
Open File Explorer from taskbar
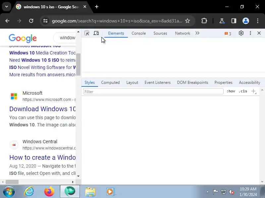pyautogui.click(x=90, y=192)
